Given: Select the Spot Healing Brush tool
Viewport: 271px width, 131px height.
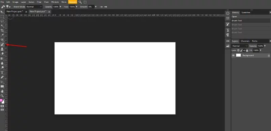Looking at the screenshot, I should coord(2,40).
